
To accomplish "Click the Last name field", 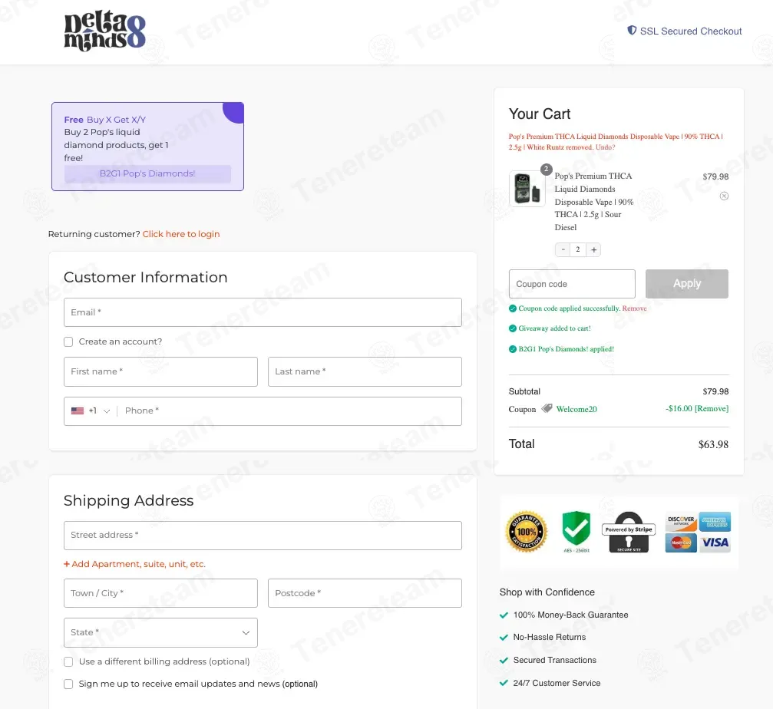I will (x=365, y=371).
